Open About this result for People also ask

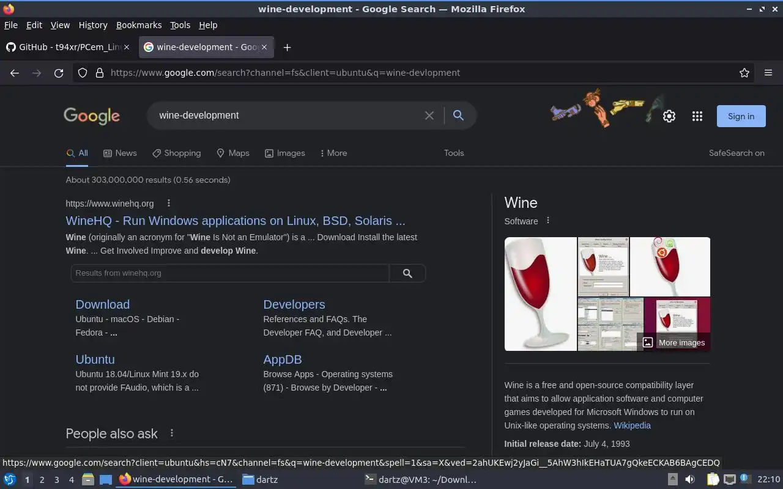tap(172, 433)
